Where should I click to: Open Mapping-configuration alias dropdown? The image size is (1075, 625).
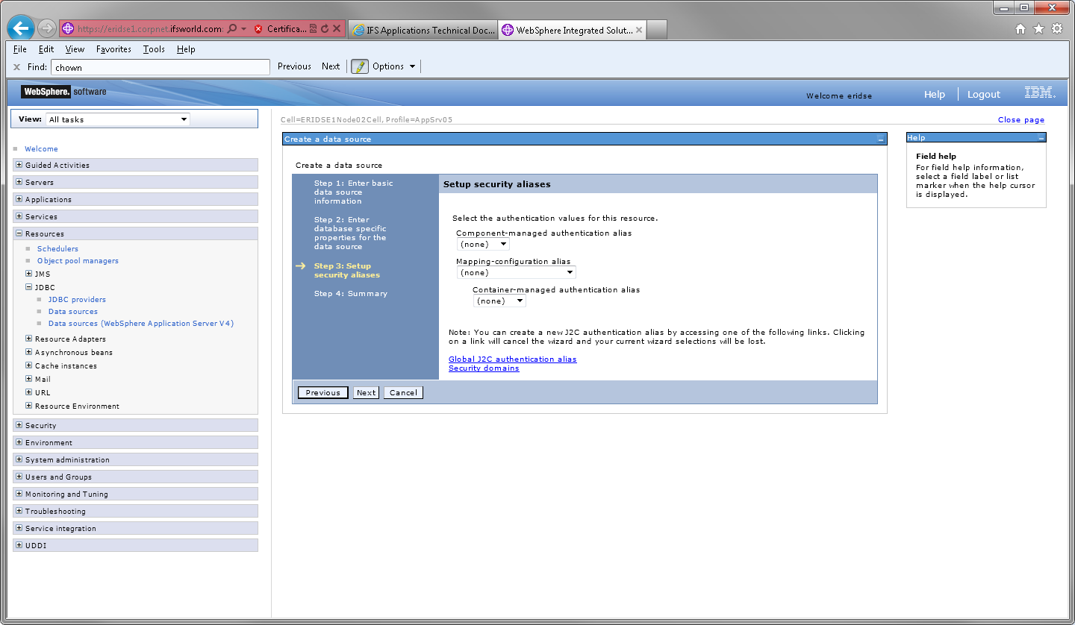click(516, 273)
